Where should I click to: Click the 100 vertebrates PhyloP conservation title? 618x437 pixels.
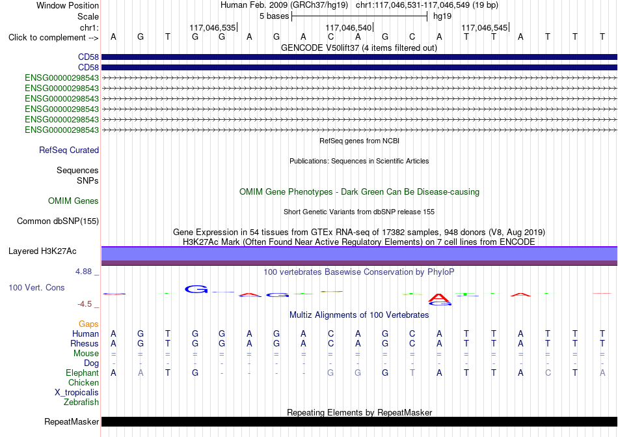[359, 272]
